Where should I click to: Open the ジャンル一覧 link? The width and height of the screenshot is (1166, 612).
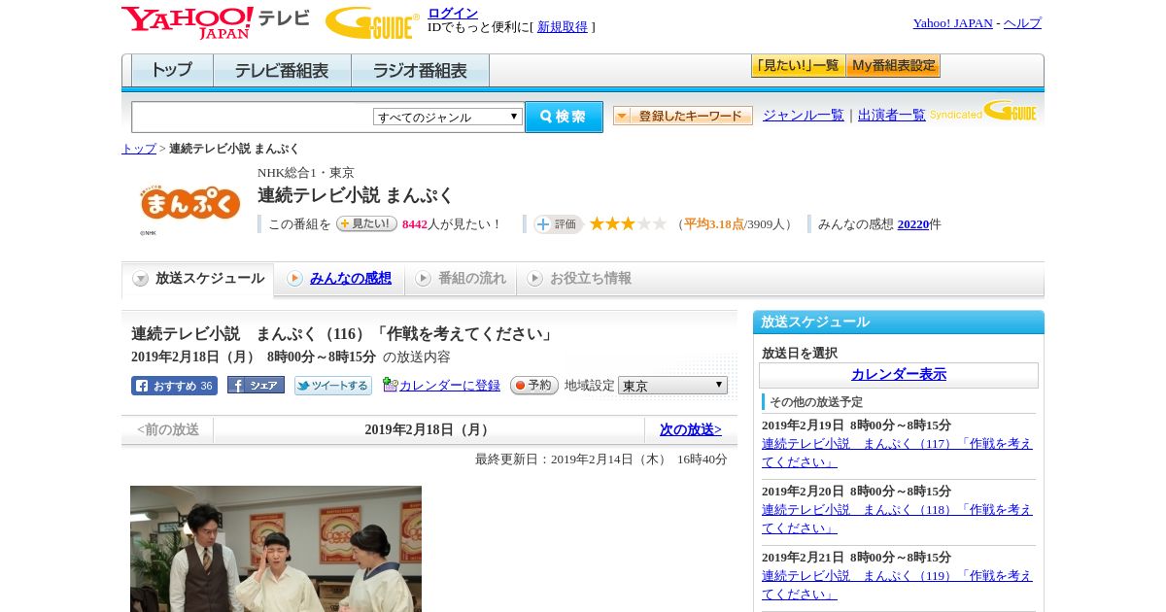804,115
